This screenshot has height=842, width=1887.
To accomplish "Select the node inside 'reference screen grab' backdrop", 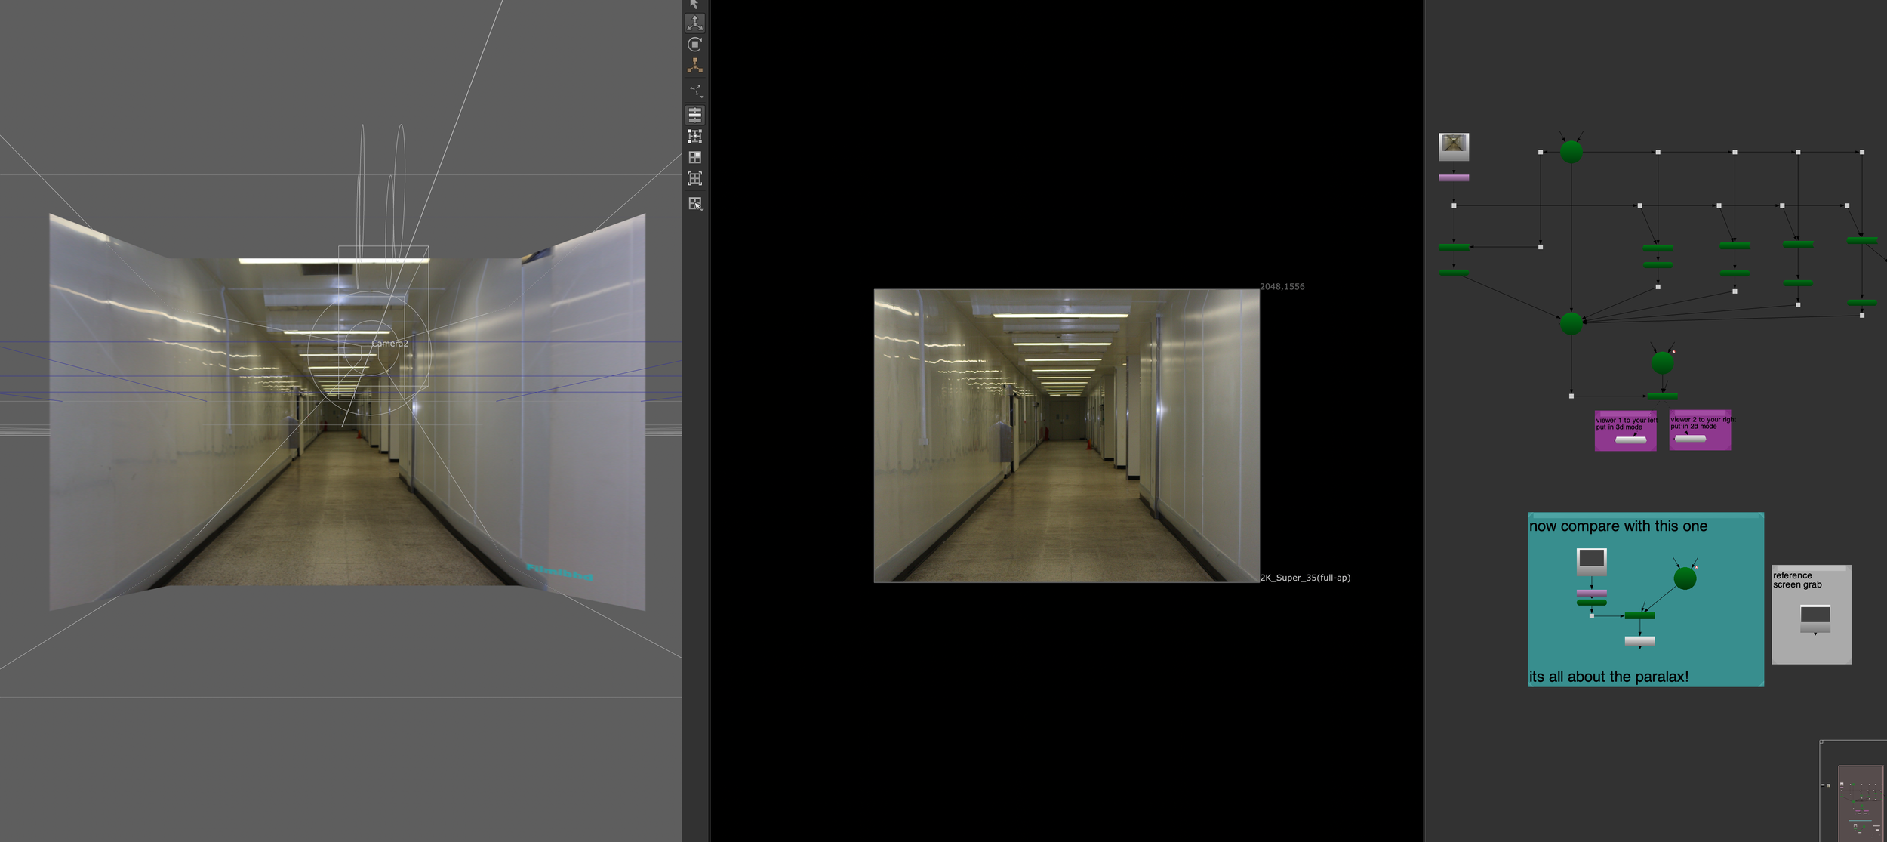I will pos(1815,618).
